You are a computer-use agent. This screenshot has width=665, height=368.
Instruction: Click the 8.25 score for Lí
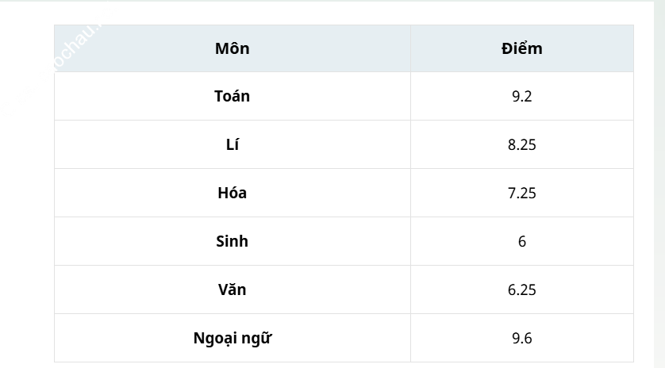(x=521, y=145)
